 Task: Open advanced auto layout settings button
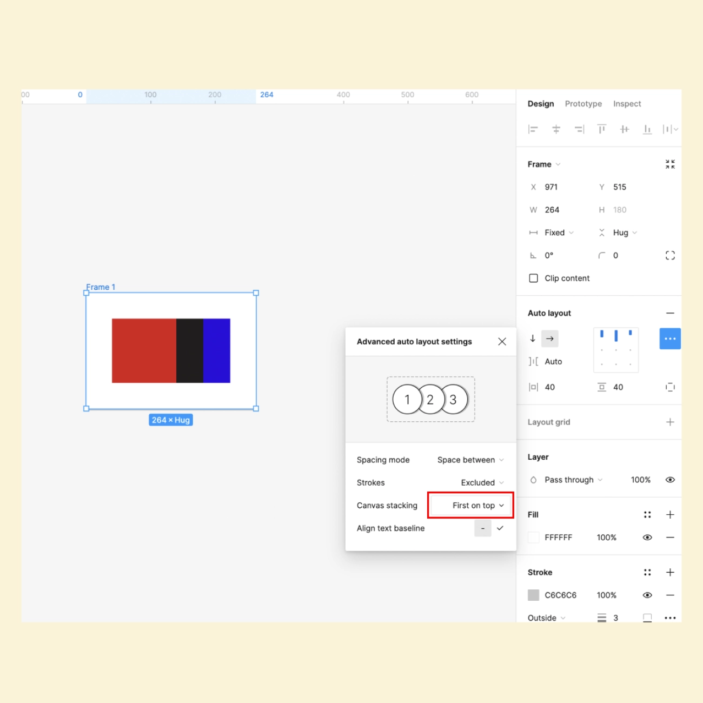tap(670, 339)
